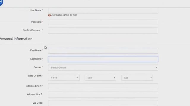This screenshot has width=190, height=106.
Task: Click the 'Password:' label
Action: coord(37,22)
